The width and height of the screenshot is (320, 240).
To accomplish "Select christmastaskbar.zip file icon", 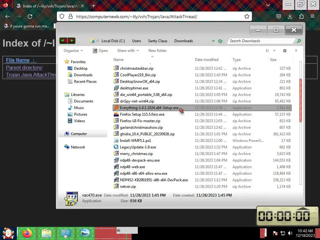I will [x=116, y=68].
